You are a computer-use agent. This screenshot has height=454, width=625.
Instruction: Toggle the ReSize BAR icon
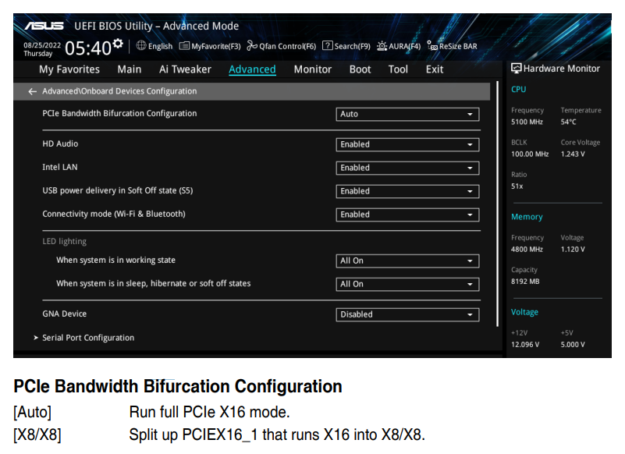pyautogui.click(x=432, y=46)
